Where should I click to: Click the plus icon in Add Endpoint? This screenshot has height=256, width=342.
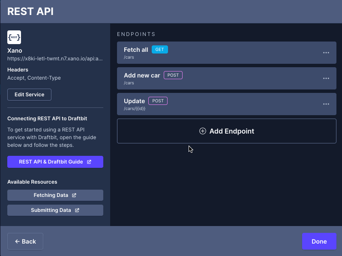coord(202,131)
